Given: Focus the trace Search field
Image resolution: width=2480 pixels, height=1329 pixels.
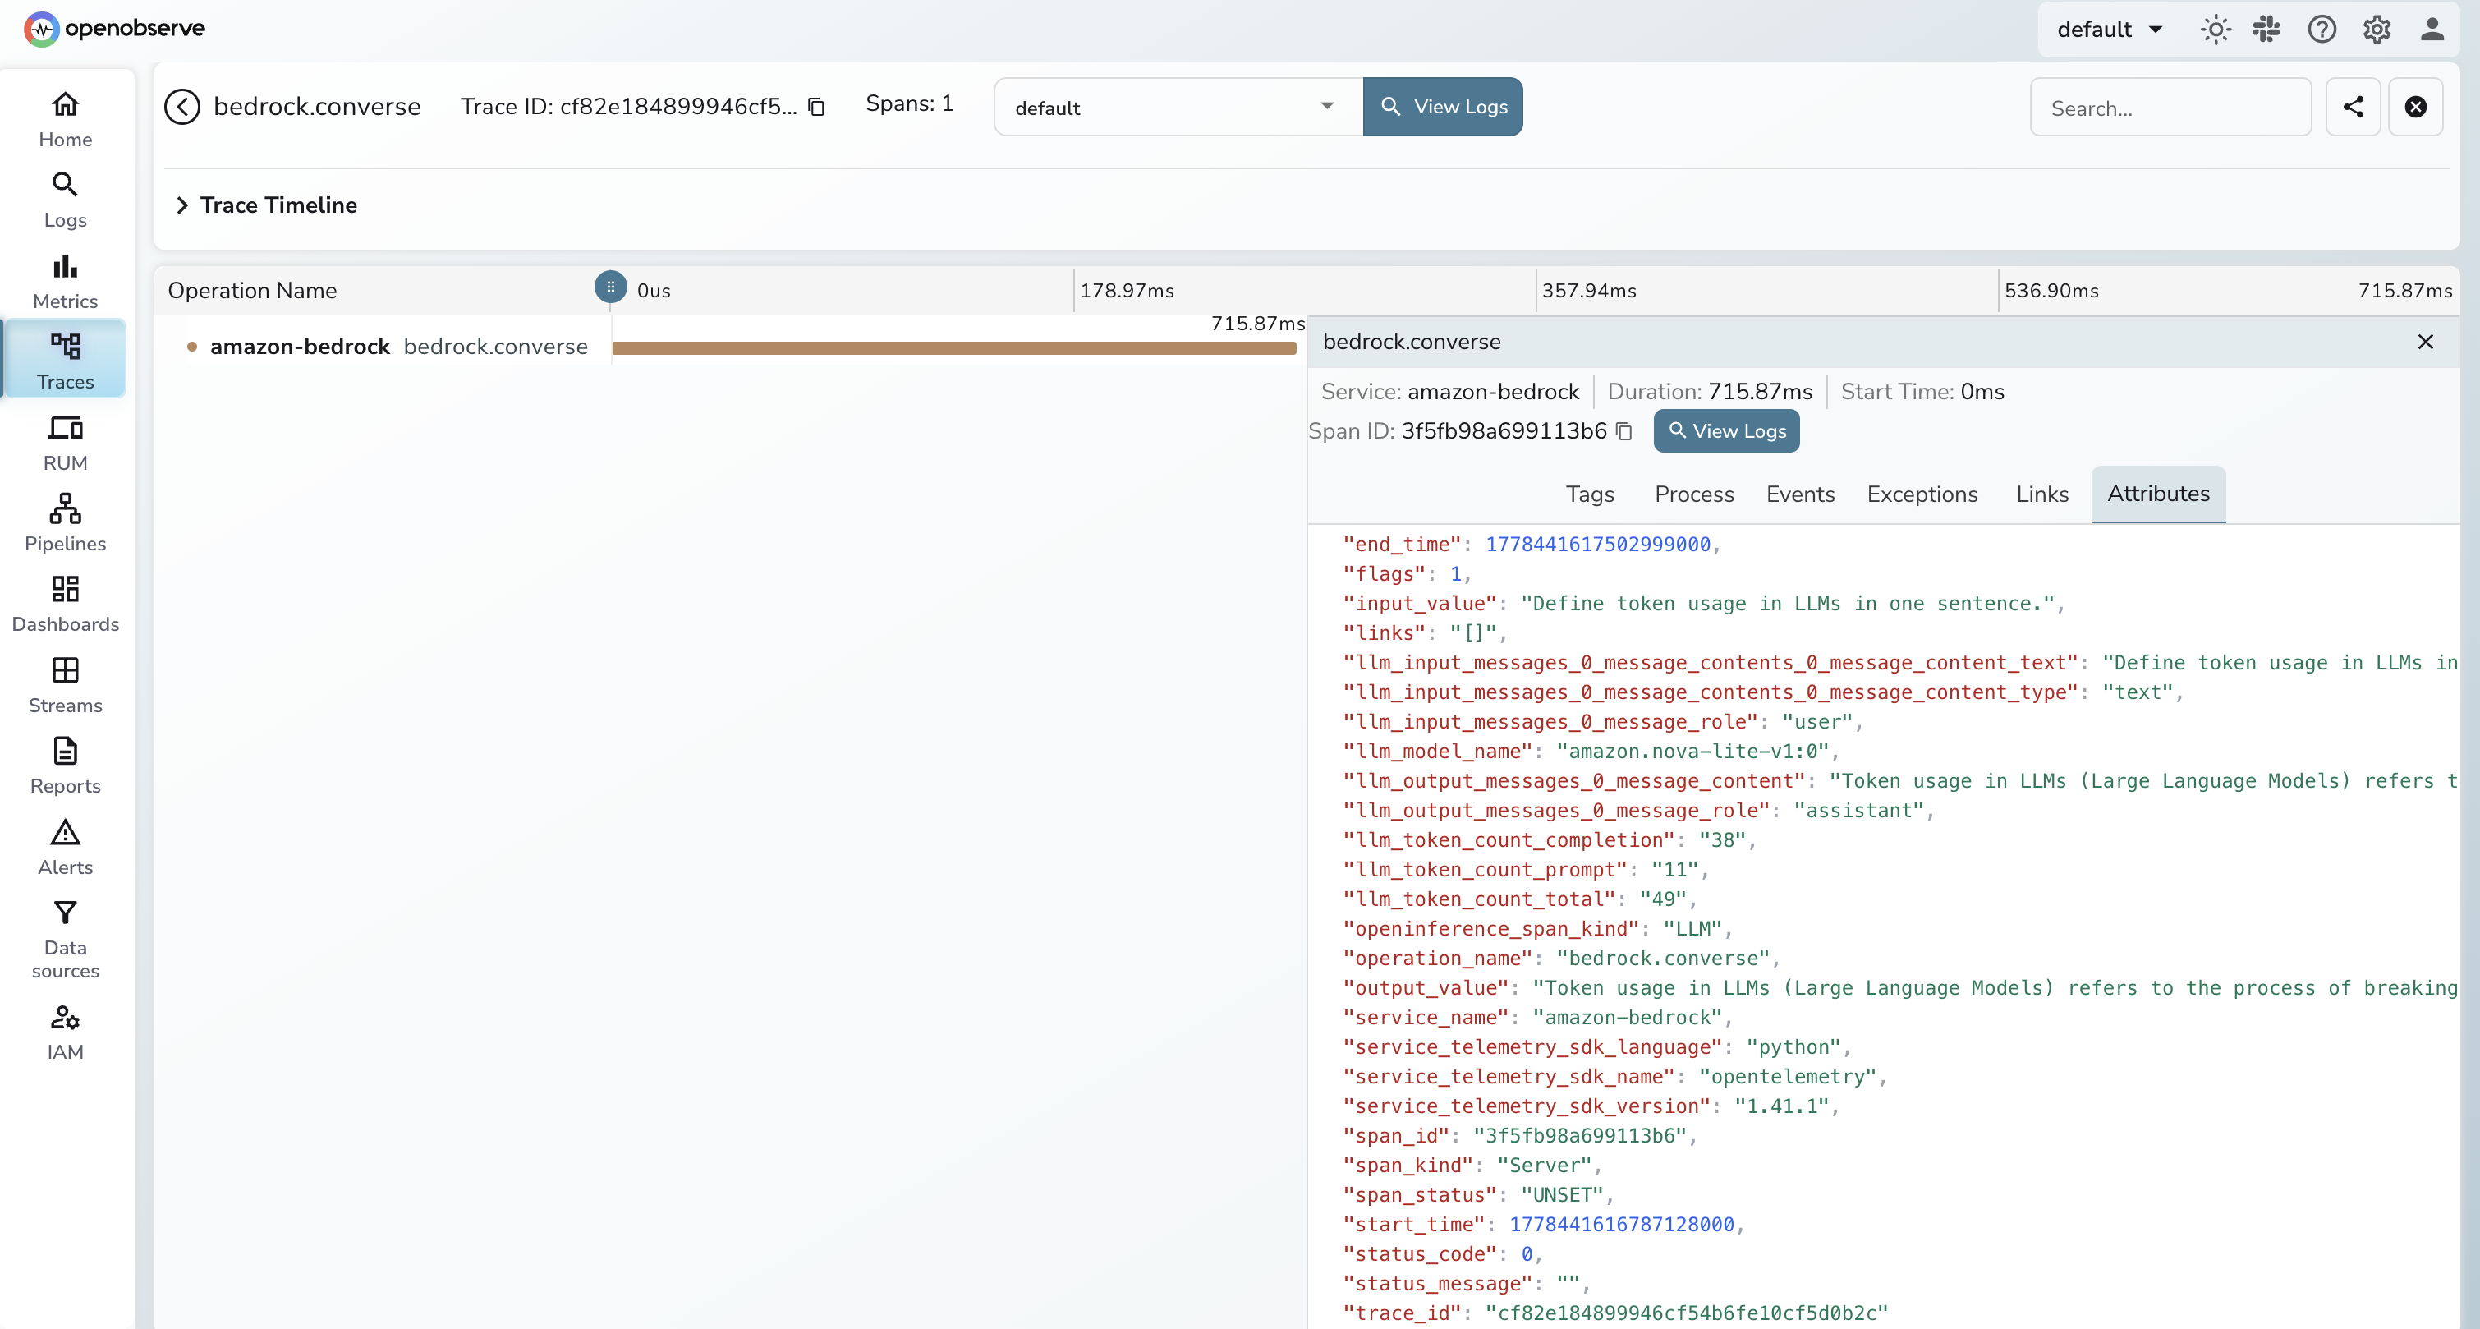Looking at the screenshot, I should coord(2170,108).
